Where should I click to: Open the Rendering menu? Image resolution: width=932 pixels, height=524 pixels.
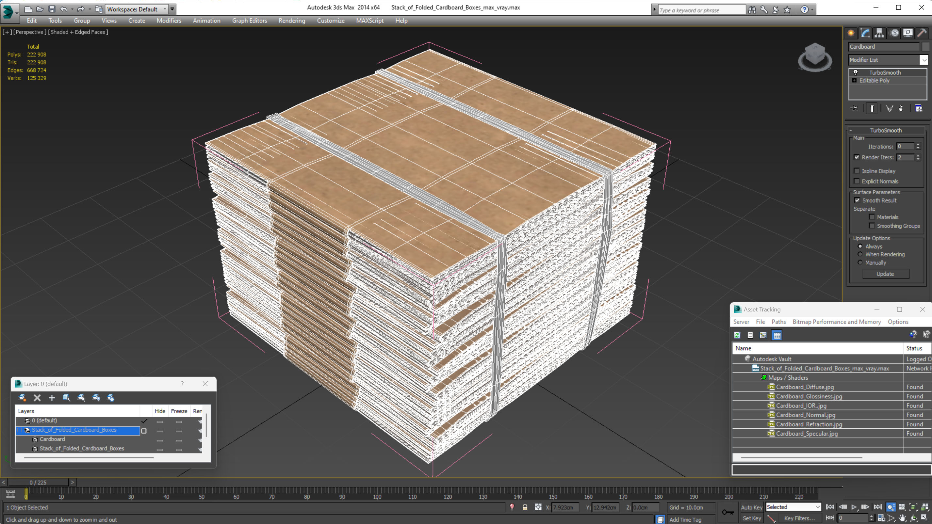click(292, 21)
